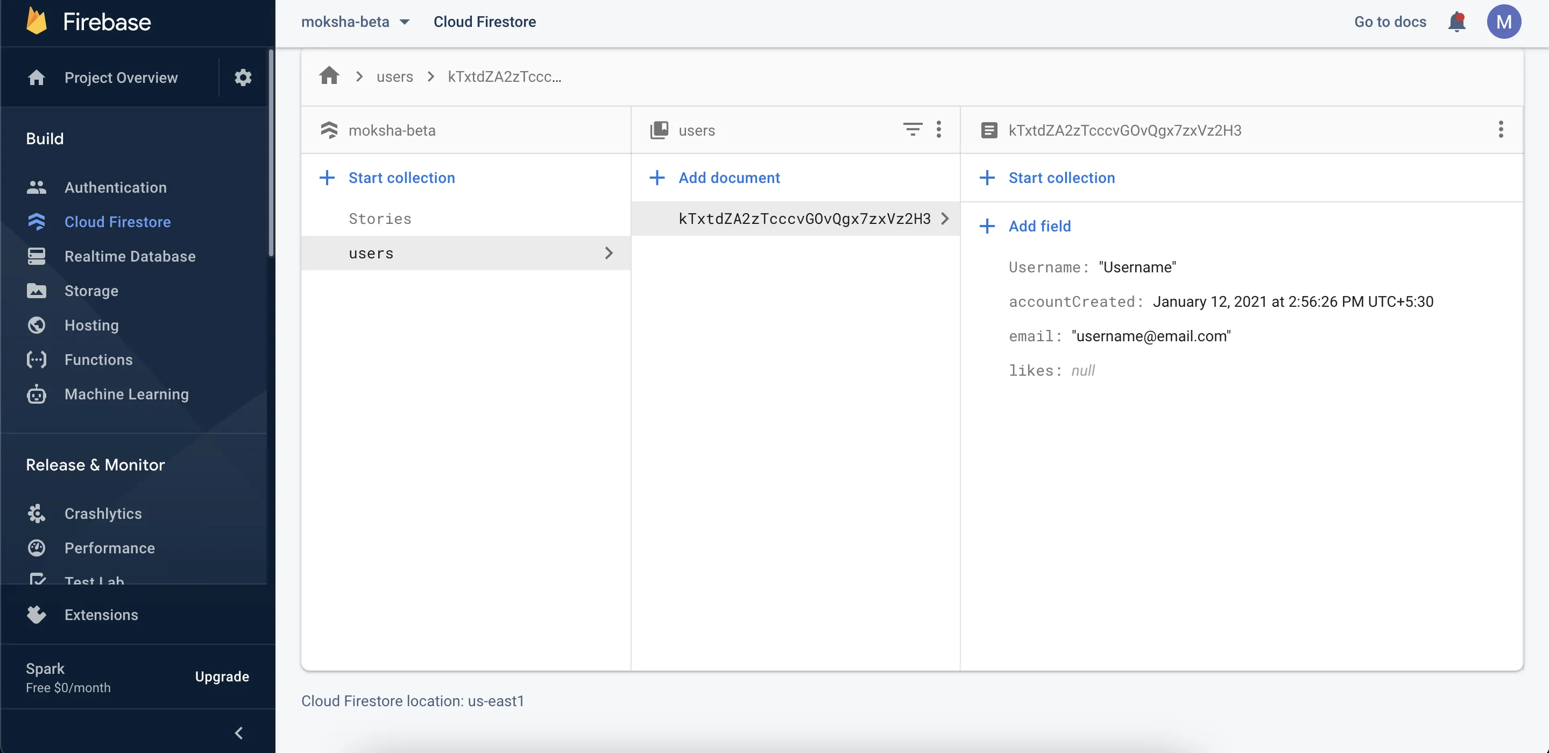Click Add document
1549x753 pixels.
click(x=729, y=178)
